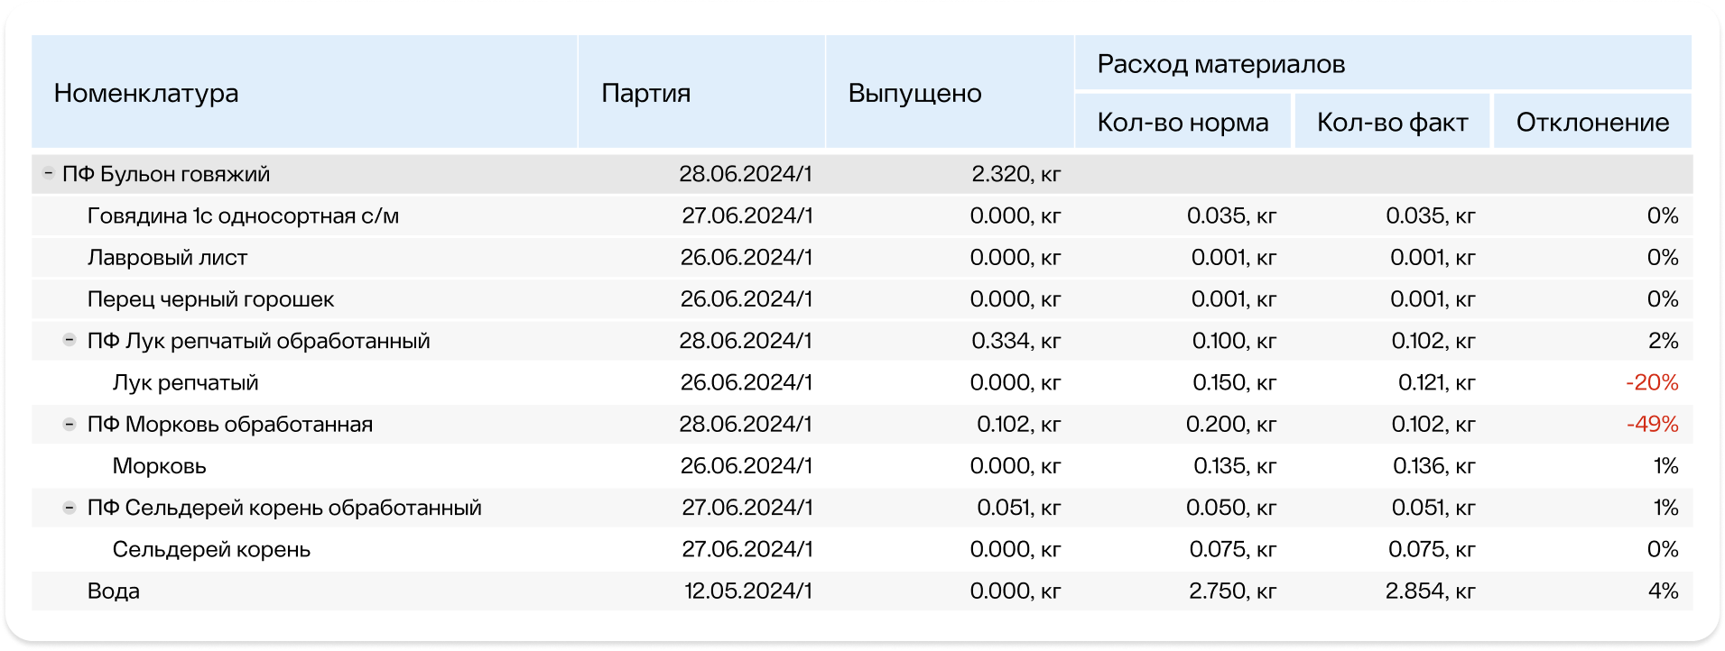Image resolution: width=1725 pixels, height=651 pixels.
Task: Select the Лук репчатый child row
Action: coord(862,382)
